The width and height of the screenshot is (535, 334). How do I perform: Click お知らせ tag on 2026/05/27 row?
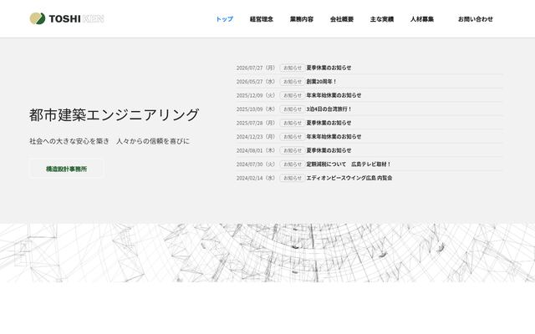pos(293,82)
